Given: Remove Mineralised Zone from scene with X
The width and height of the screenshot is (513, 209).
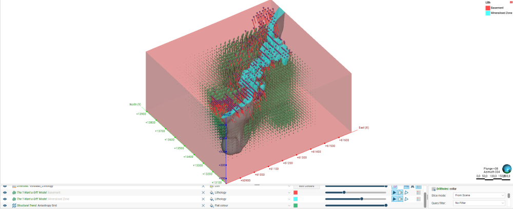Looking at the screenshot, I should (x=203, y=199).
